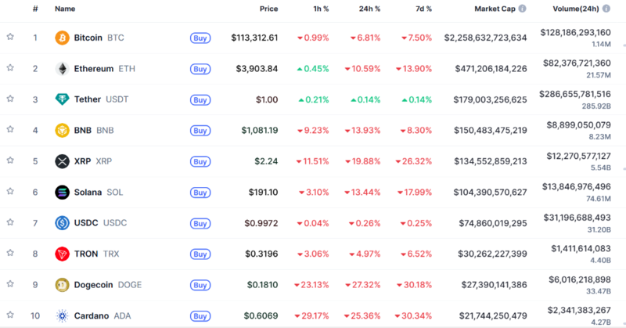Open the Market Cap info icon
Image resolution: width=626 pixels, height=328 pixels.
click(x=522, y=9)
